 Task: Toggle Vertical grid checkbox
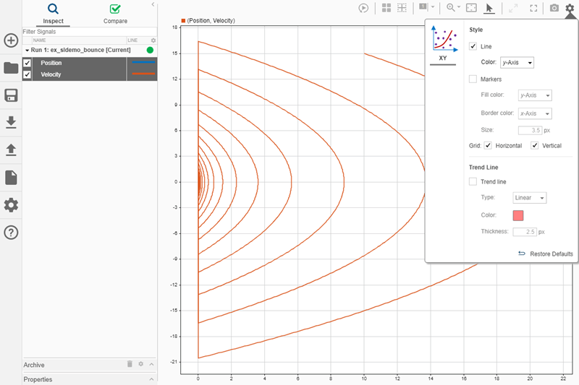pos(535,145)
